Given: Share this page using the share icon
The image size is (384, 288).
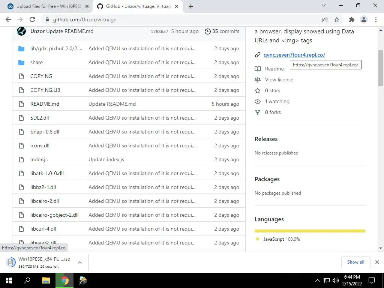Looking at the screenshot, I should click(325, 19).
